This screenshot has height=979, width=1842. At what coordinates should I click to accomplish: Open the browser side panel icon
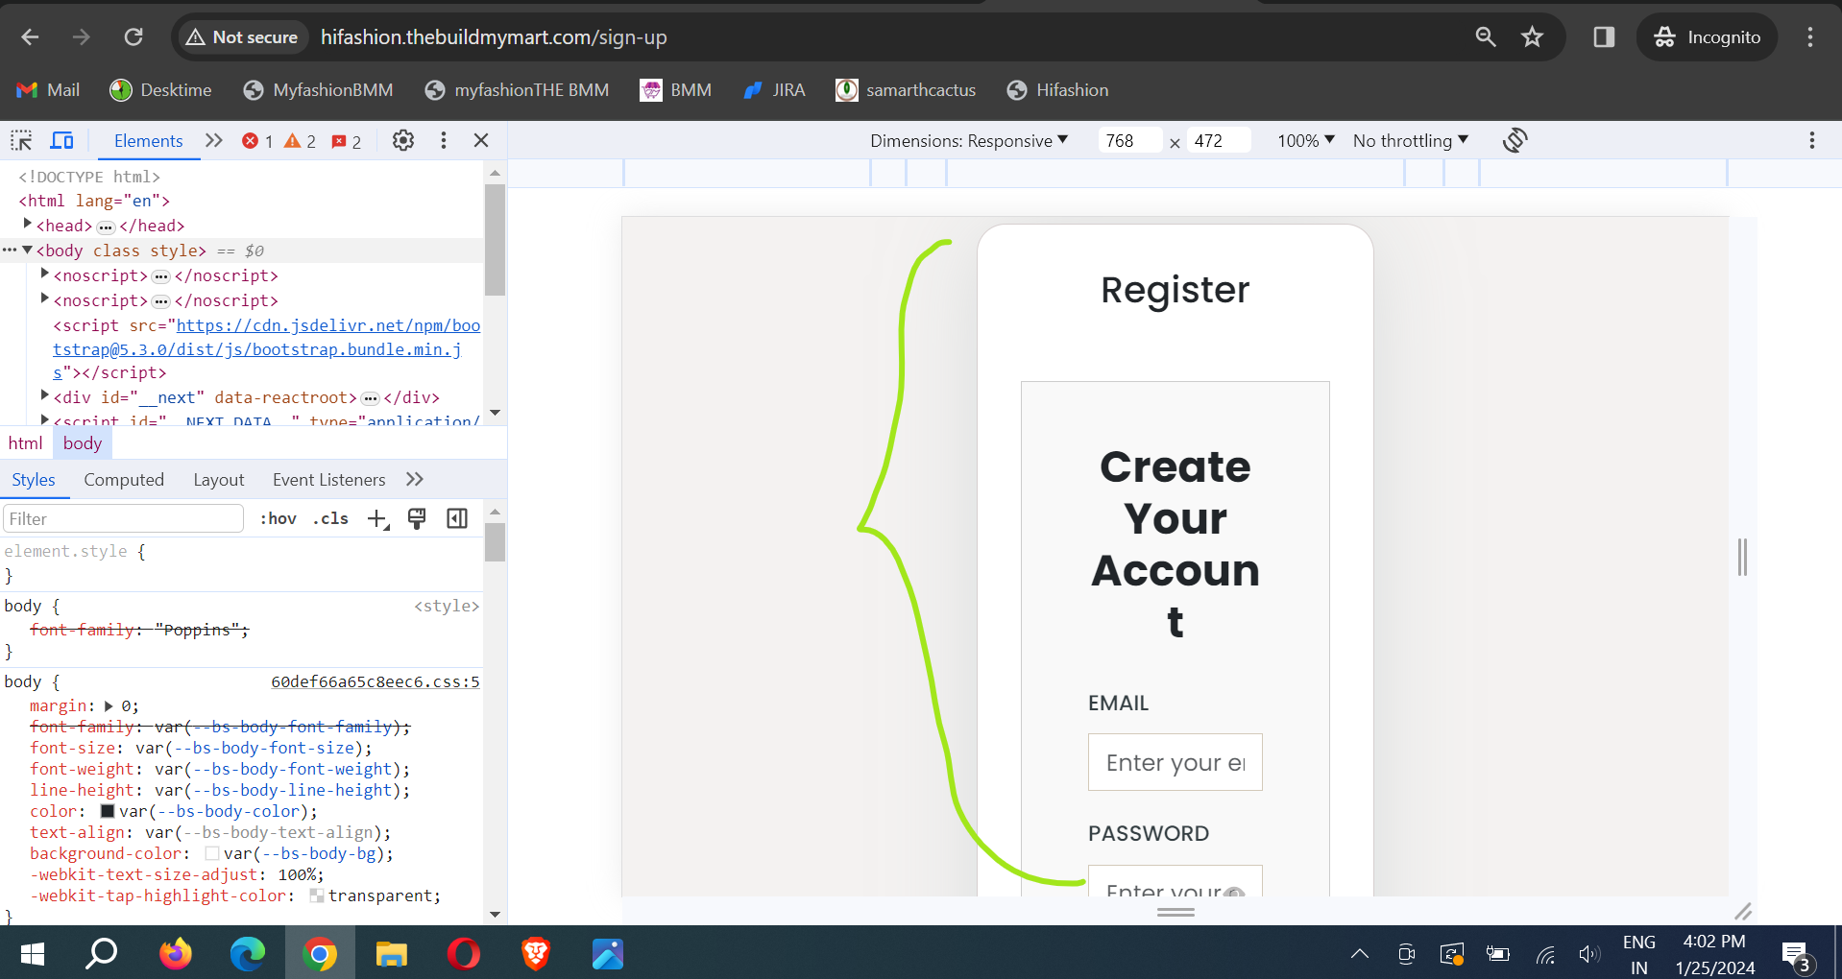click(x=1604, y=37)
